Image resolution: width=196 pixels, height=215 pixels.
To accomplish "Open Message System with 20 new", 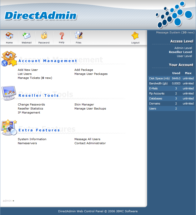I will coord(175,32).
